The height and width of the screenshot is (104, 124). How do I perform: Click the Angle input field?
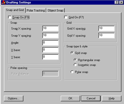[x=50, y=43]
